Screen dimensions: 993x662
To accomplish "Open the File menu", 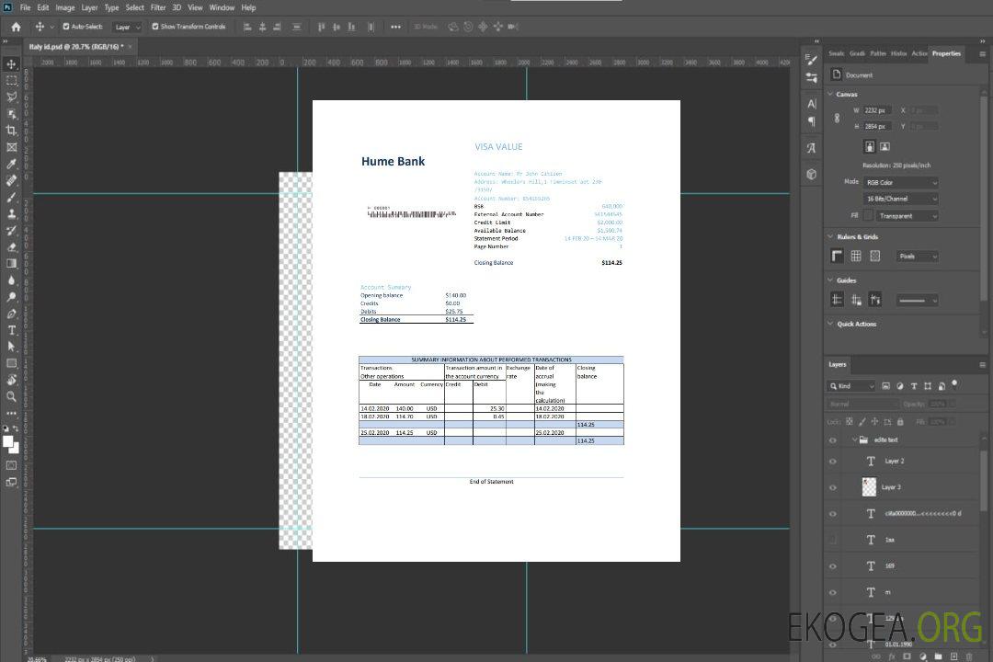I will coord(26,7).
